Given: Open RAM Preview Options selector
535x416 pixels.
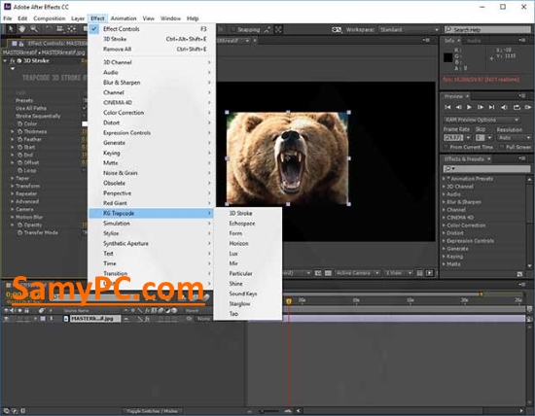Looking at the screenshot, I should [x=481, y=120].
